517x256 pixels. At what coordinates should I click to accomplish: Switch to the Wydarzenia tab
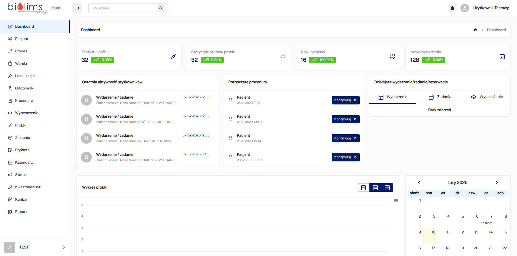[392, 97]
